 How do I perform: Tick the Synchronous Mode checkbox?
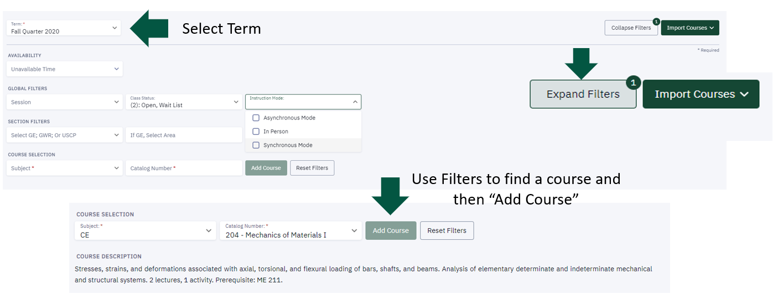(256, 145)
